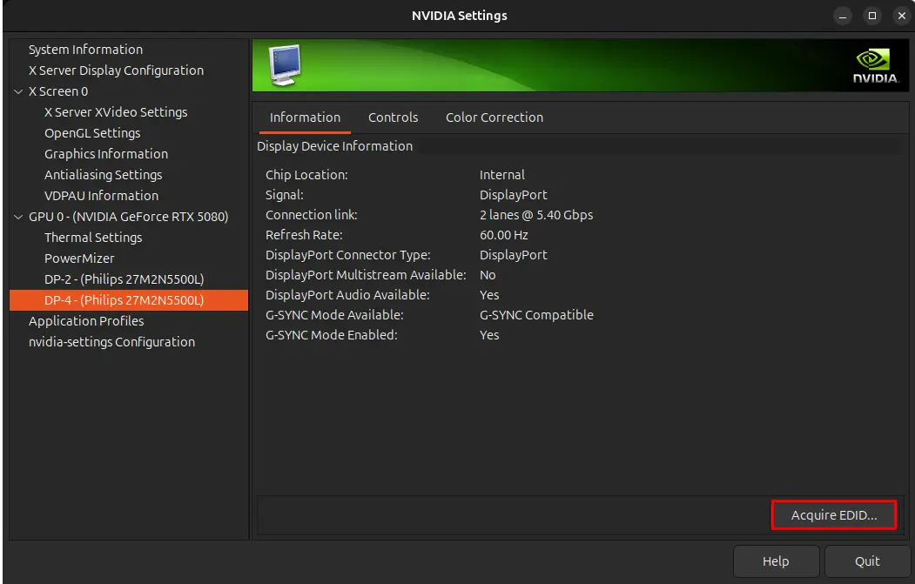Open nvidia-settings Configuration
Viewport: 915px width, 584px height.
(111, 342)
